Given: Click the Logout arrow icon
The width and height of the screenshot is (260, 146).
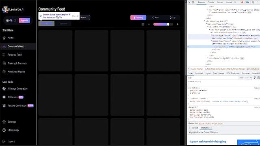Looking at the screenshot, I should [x=4, y=142].
